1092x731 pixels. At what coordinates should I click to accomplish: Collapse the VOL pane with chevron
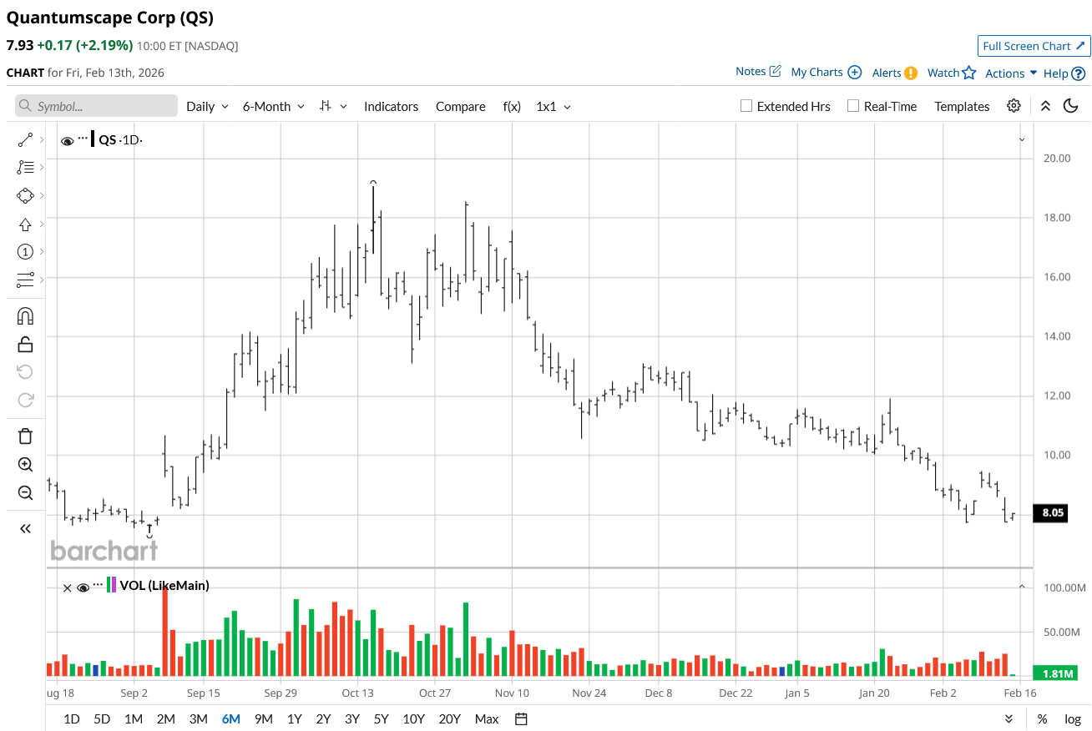point(1022,587)
